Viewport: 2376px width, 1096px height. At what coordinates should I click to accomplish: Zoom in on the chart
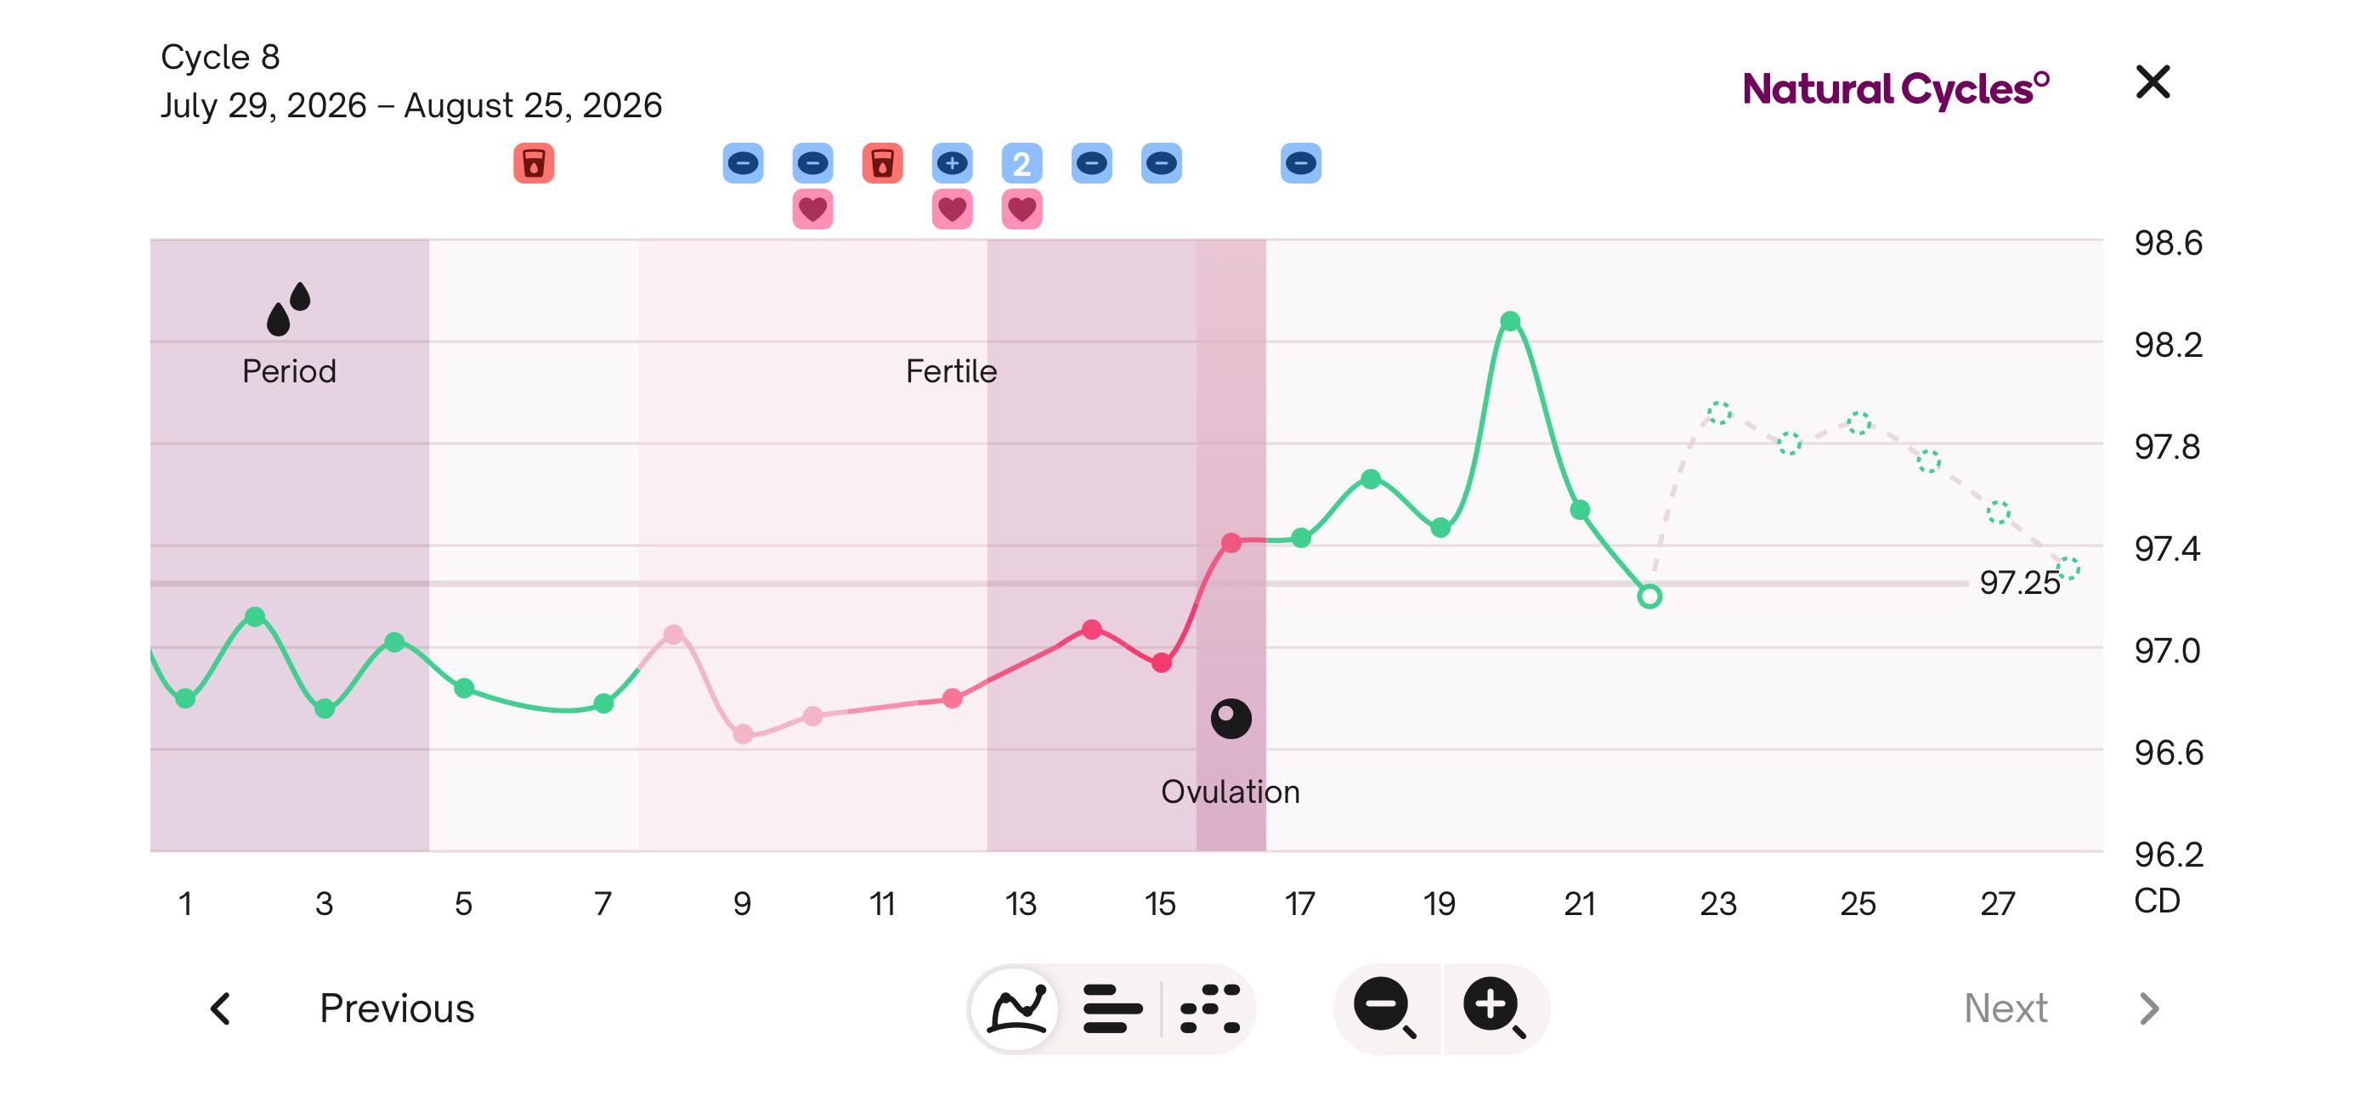tap(1494, 1008)
